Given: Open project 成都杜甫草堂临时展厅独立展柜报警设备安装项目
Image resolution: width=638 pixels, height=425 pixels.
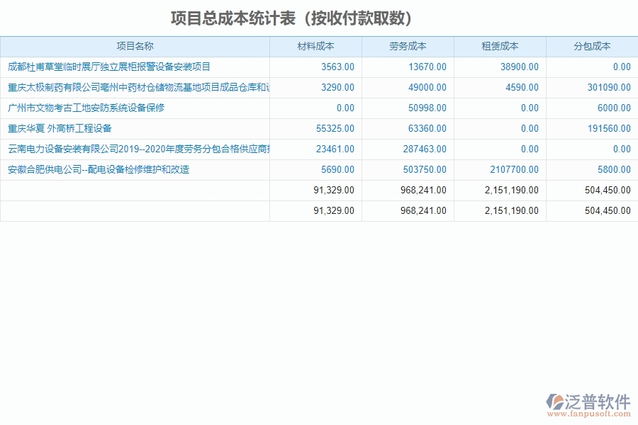Looking at the screenshot, I should [x=106, y=67].
